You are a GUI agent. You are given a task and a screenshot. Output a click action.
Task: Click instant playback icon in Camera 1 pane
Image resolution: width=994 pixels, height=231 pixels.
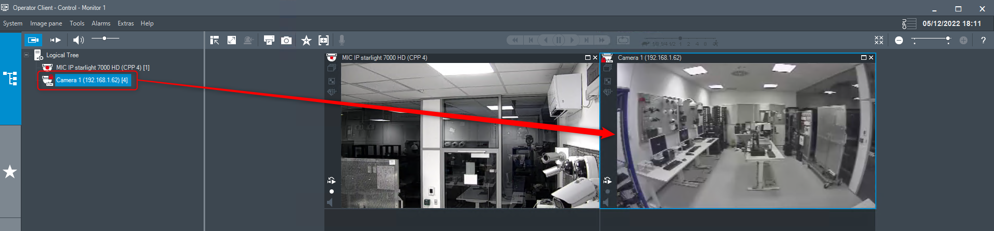(x=608, y=181)
